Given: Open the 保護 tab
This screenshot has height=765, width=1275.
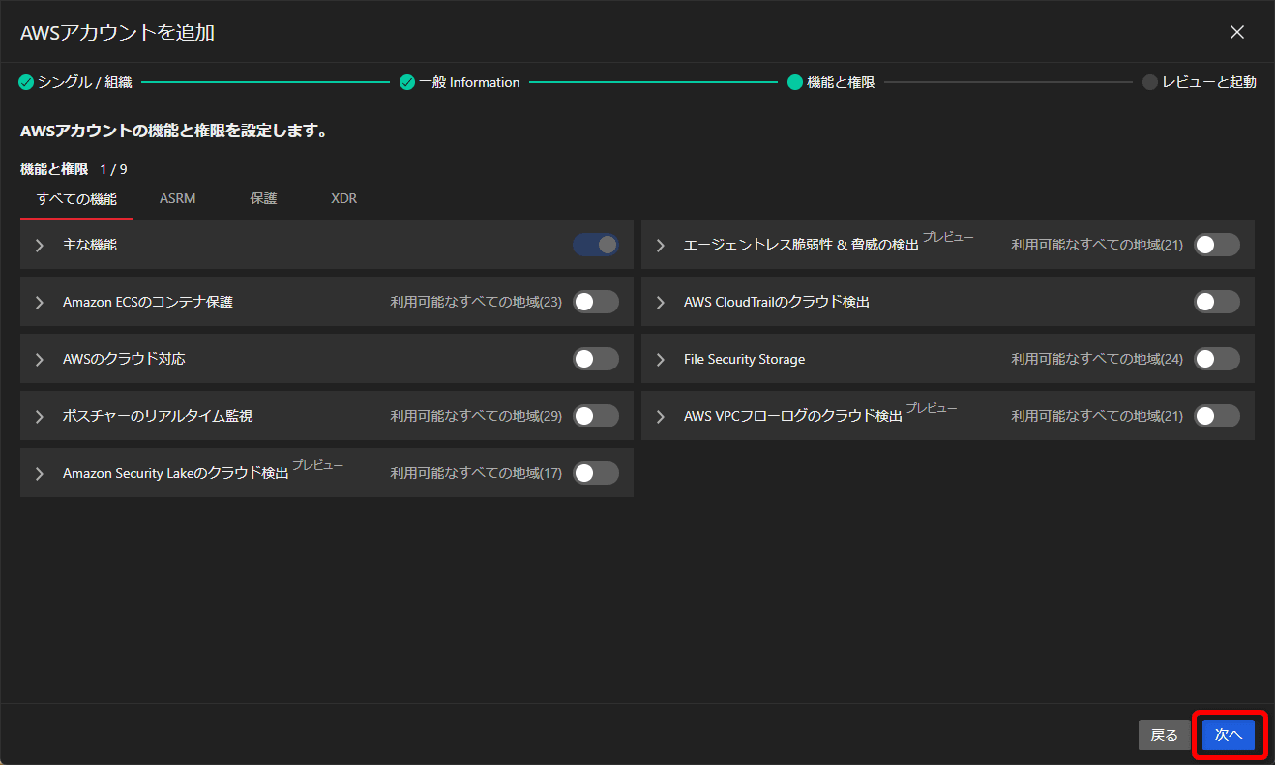Looking at the screenshot, I should (263, 199).
